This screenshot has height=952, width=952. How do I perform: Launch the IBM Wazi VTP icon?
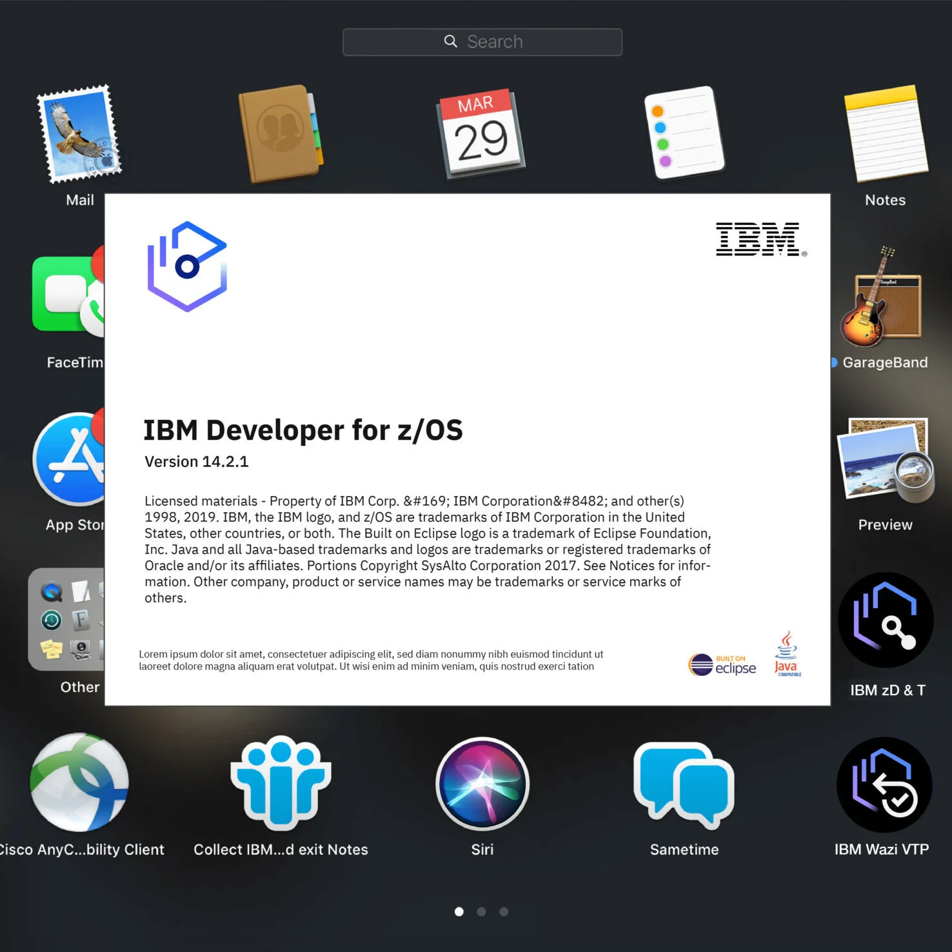coord(884,785)
